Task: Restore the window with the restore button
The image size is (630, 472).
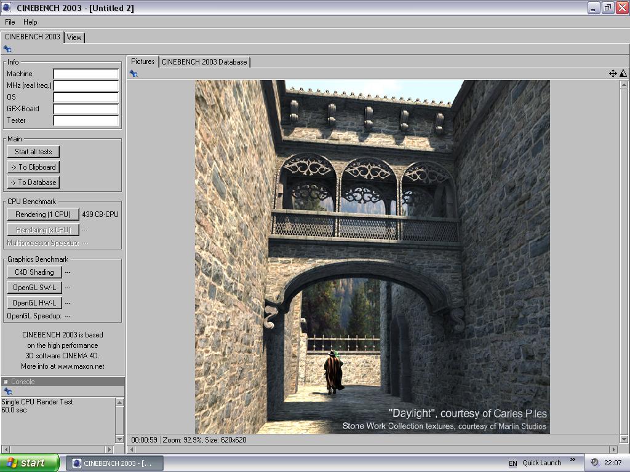Action: click(x=608, y=7)
